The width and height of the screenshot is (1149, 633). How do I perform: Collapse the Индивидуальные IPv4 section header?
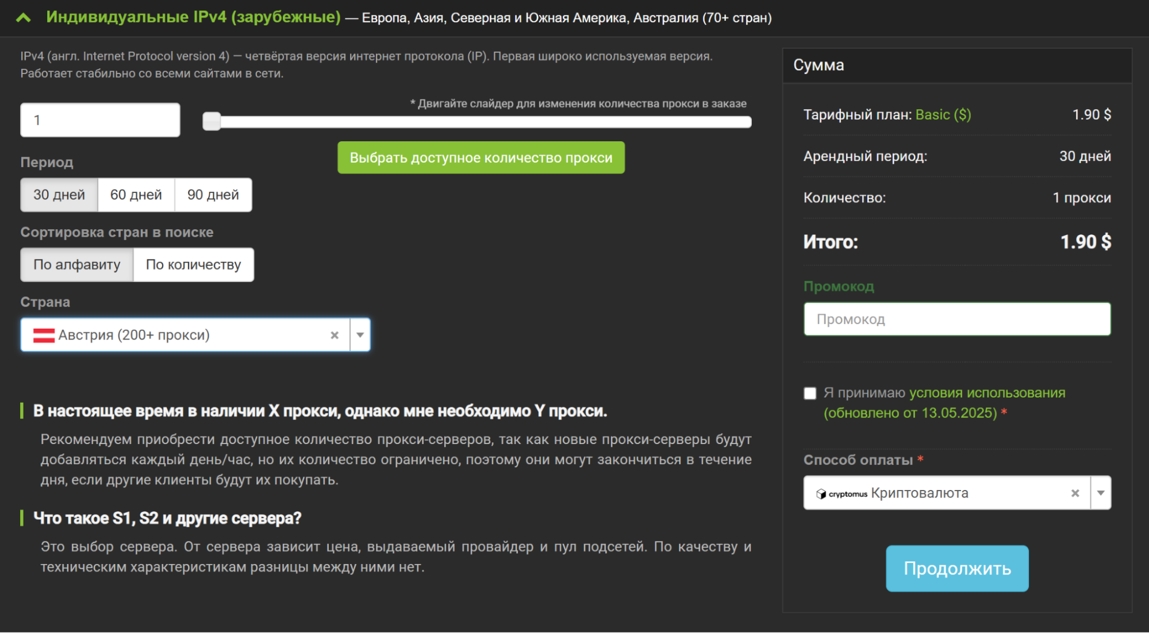tap(24, 17)
